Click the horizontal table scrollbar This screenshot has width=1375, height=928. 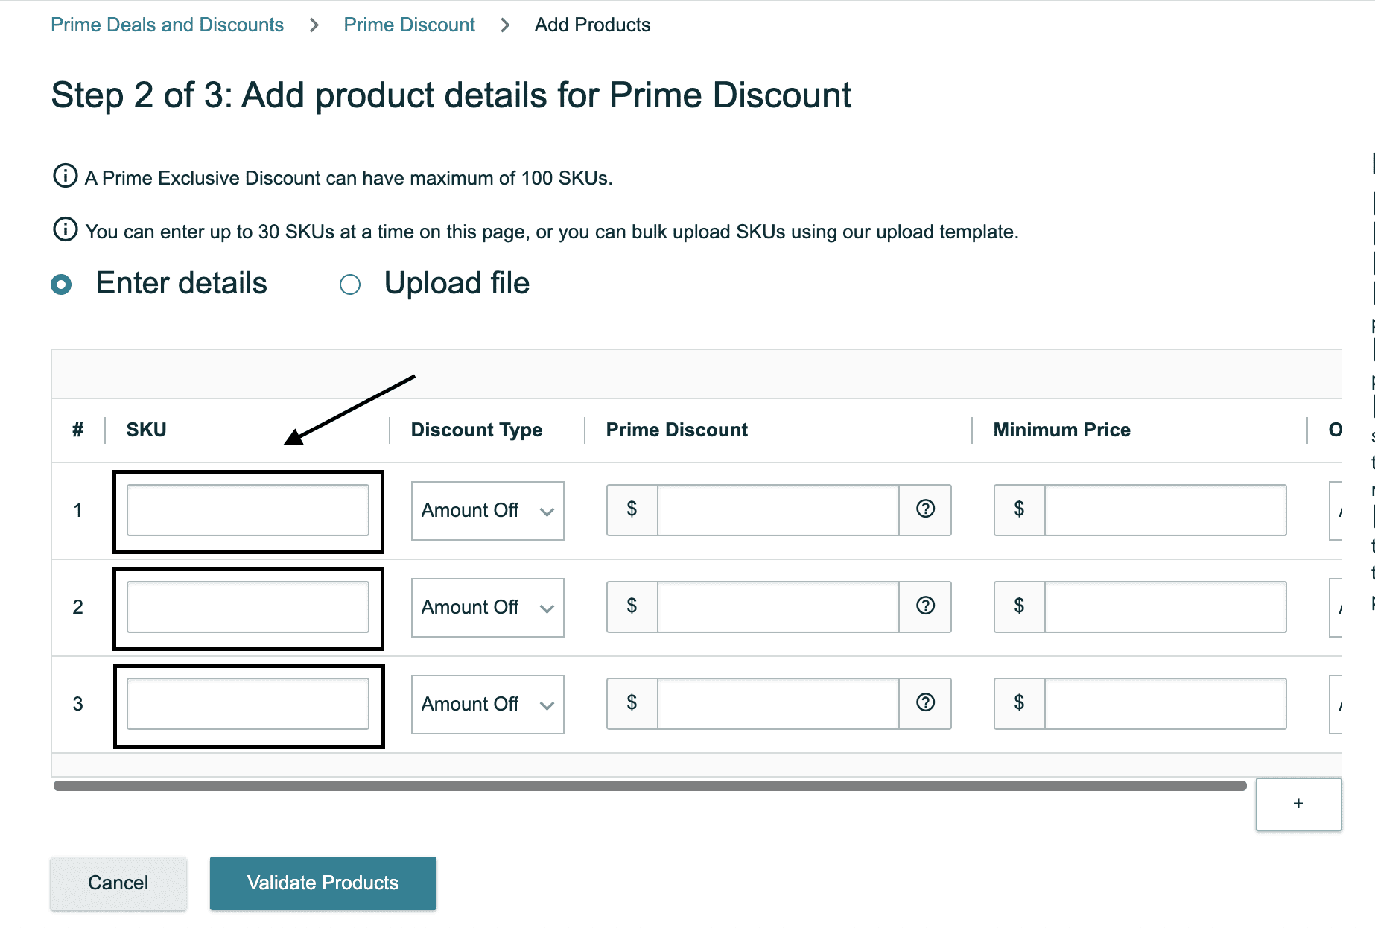650,786
